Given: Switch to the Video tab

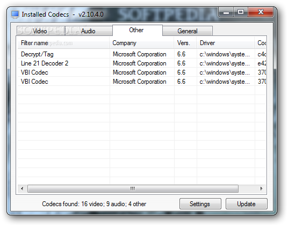Looking at the screenshot, I should pyautogui.click(x=41, y=31).
